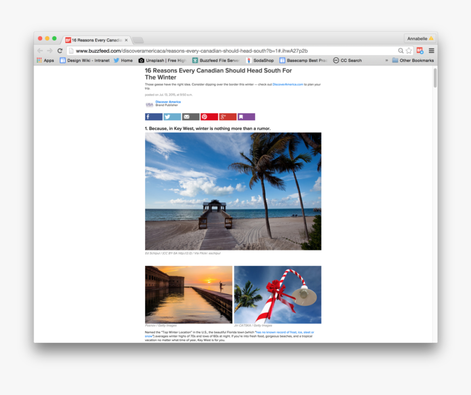
Task: Open a new tab with the tab button
Action: tap(138, 40)
